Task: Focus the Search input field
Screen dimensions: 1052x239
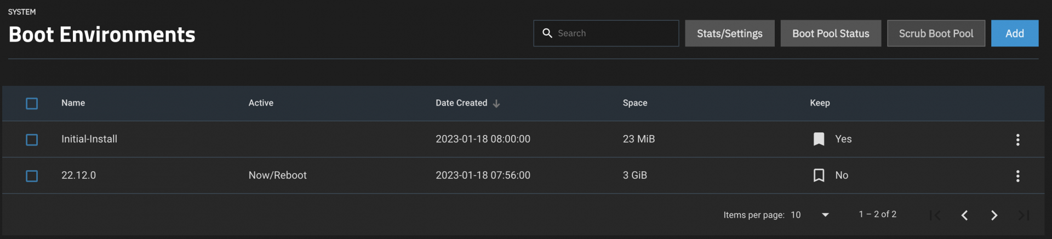Action: coord(606,33)
